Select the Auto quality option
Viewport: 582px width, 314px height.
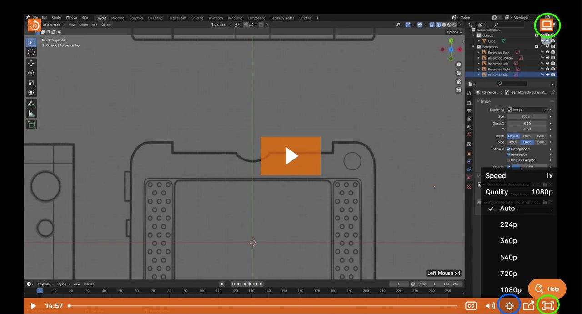[507, 208]
